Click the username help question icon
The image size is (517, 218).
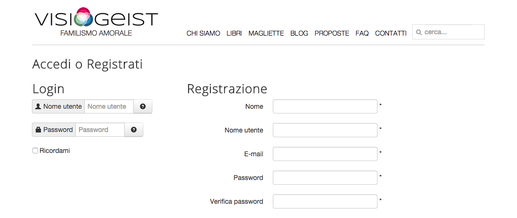143,106
